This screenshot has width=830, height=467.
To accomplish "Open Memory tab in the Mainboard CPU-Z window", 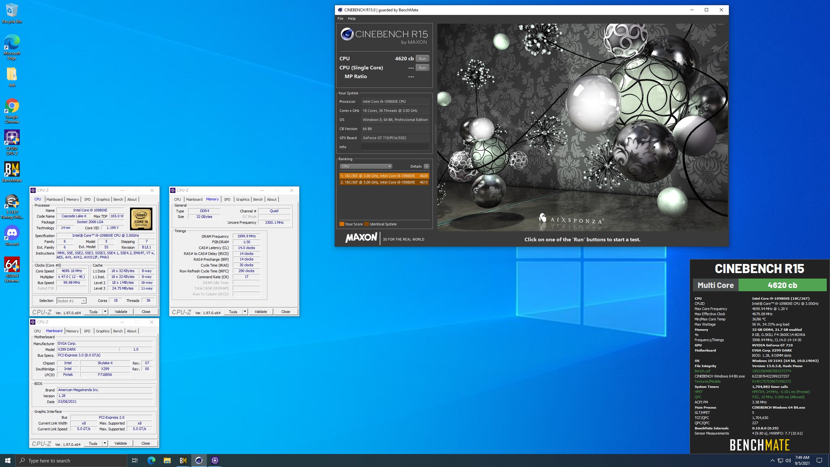I will point(72,331).
